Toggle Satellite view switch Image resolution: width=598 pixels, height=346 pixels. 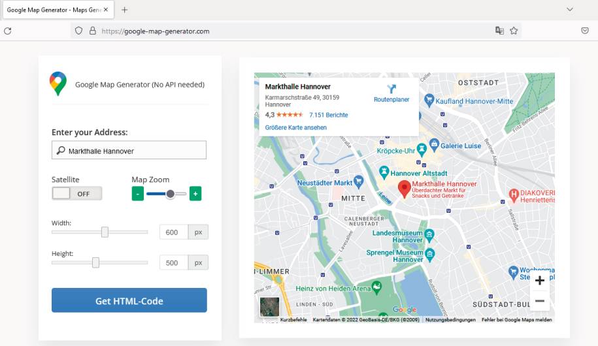point(76,194)
